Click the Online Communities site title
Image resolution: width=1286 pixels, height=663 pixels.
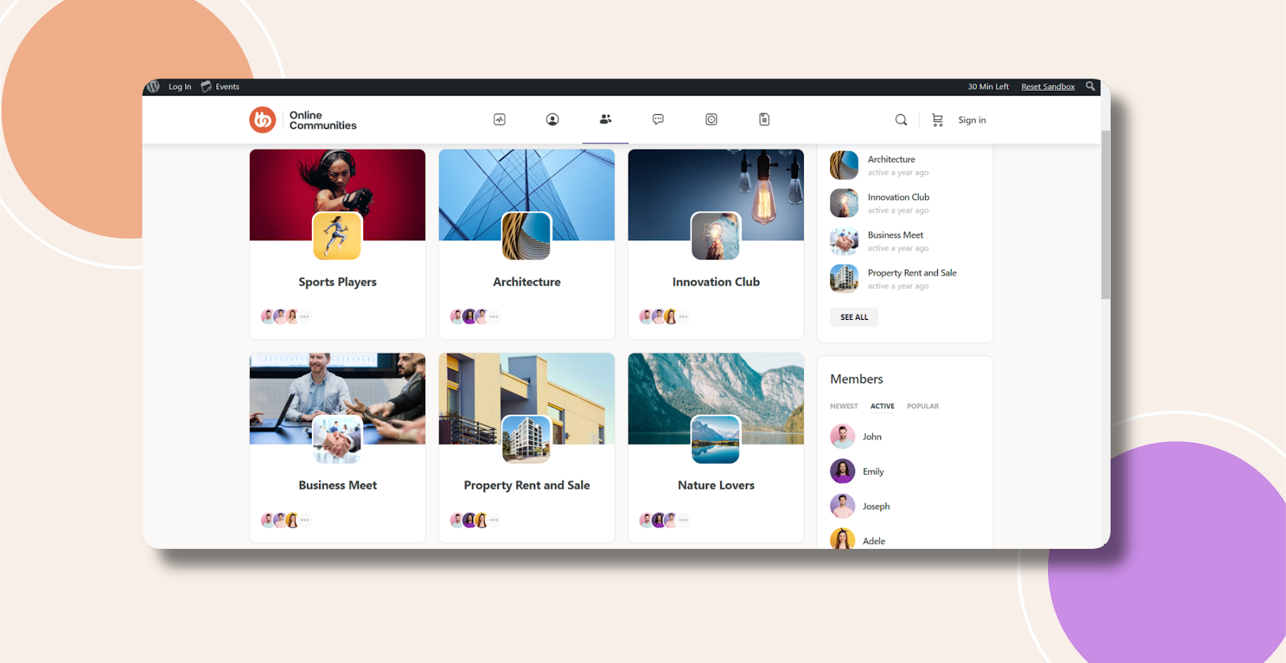tap(323, 121)
